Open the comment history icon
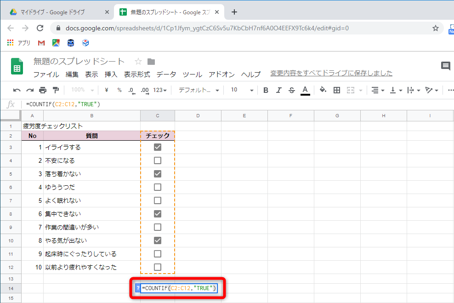Screen dimensions: 454x303 (x=445, y=66)
